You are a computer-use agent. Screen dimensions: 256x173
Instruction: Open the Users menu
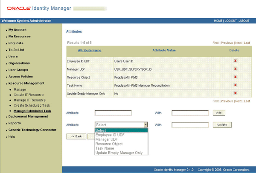click(13, 57)
